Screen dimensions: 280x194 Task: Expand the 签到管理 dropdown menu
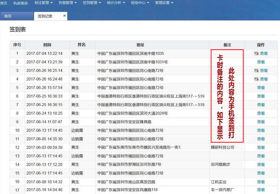[x=93, y=3]
